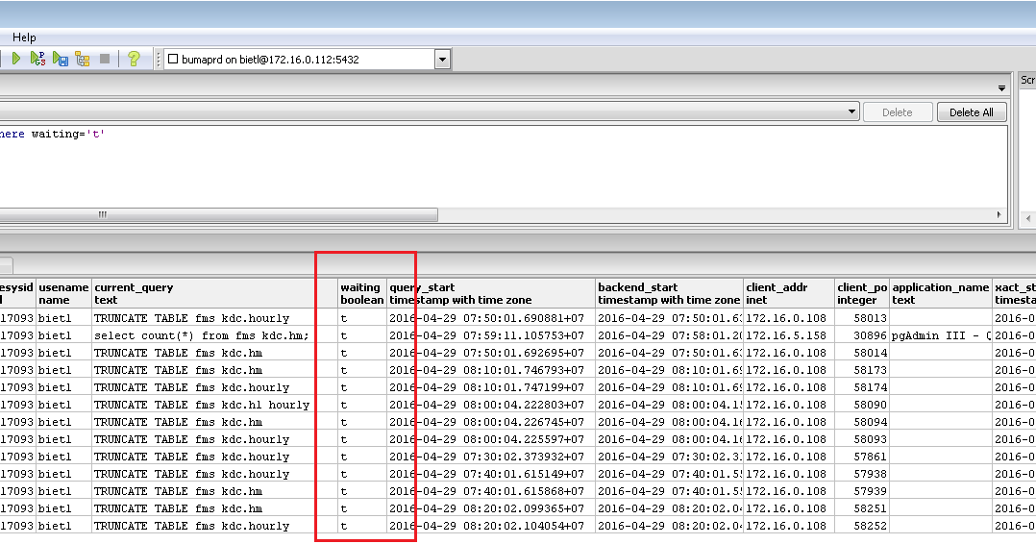Screen dimensions: 1036x544
Task: Select query_start cell 08:10:01.747199+07
Action: coord(491,387)
